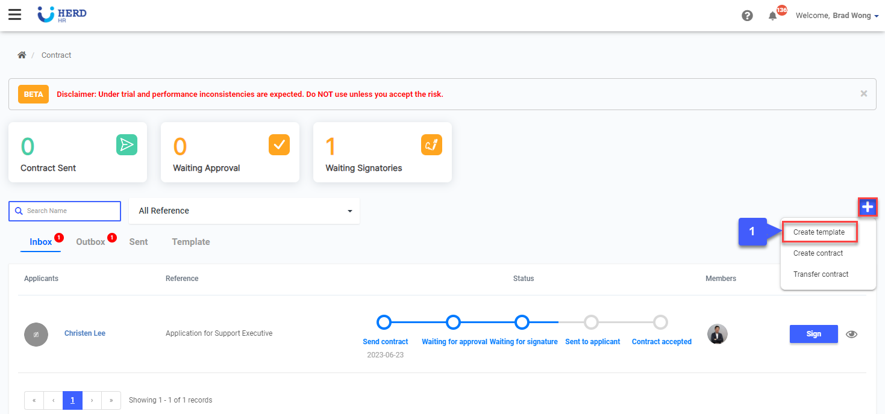Dismiss the BETA disclaimer banner

(x=864, y=94)
